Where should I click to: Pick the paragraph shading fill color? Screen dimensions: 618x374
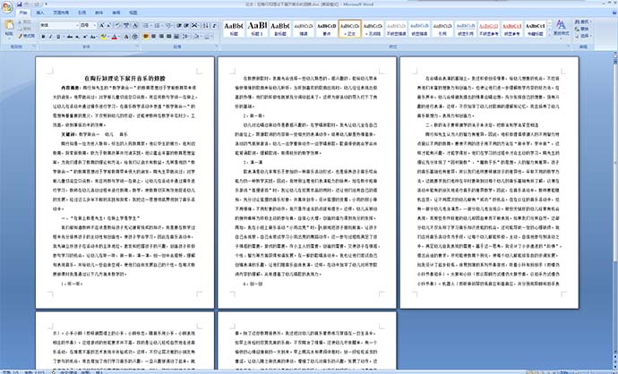pyautogui.click(x=198, y=37)
